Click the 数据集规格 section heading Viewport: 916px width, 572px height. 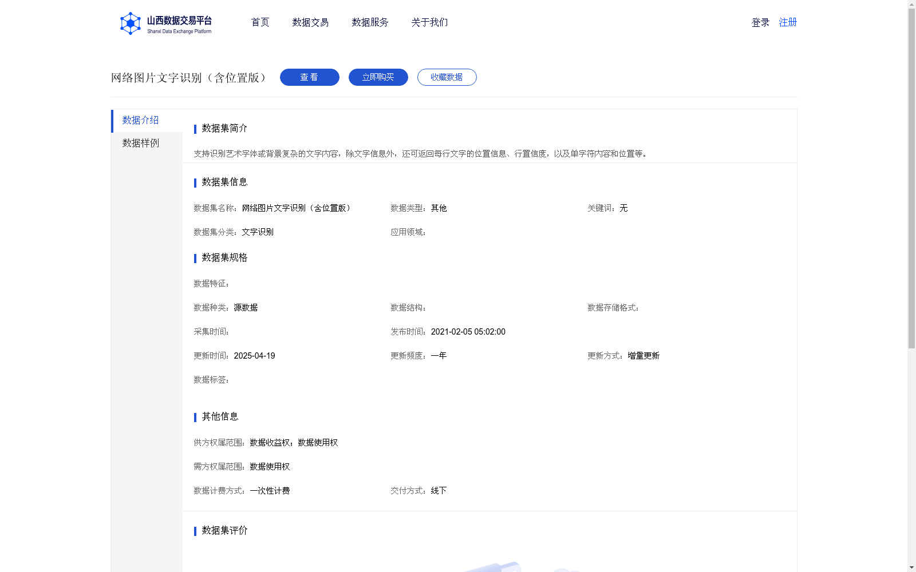pyautogui.click(x=224, y=257)
